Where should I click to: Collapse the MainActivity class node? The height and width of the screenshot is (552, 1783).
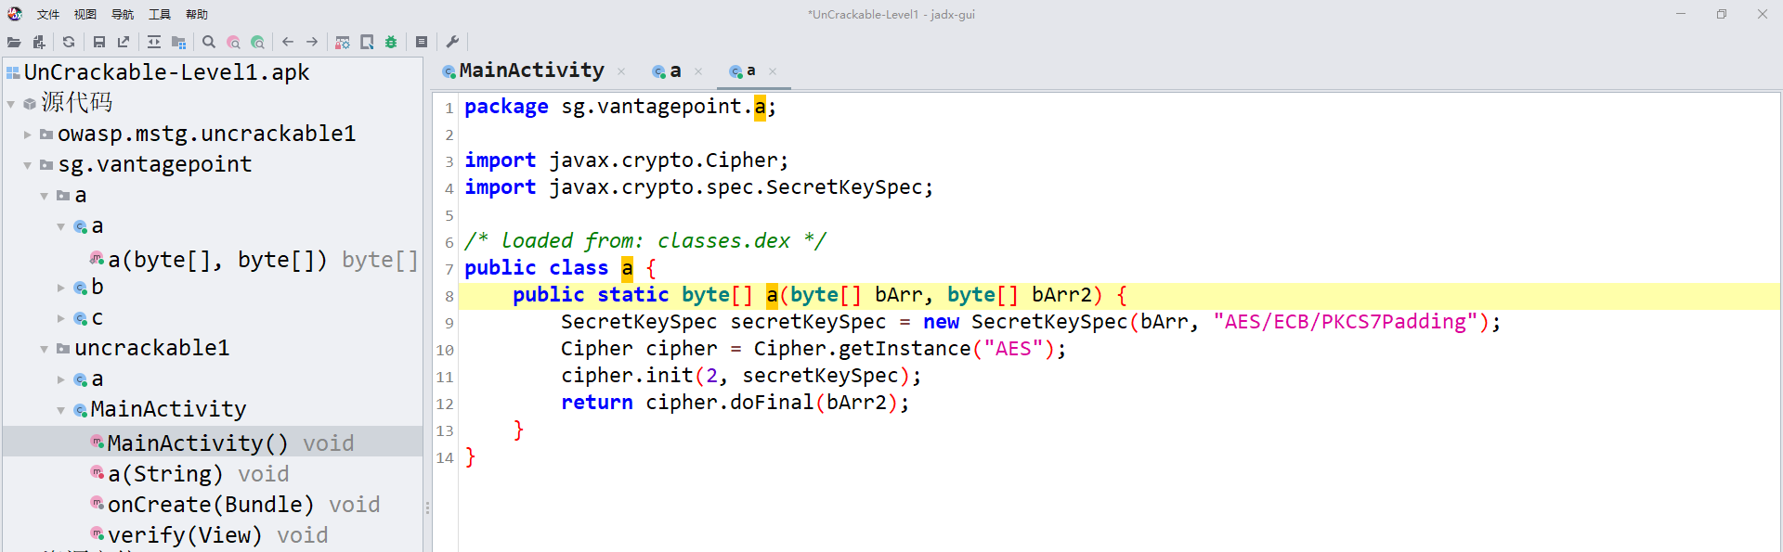tap(61, 410)
